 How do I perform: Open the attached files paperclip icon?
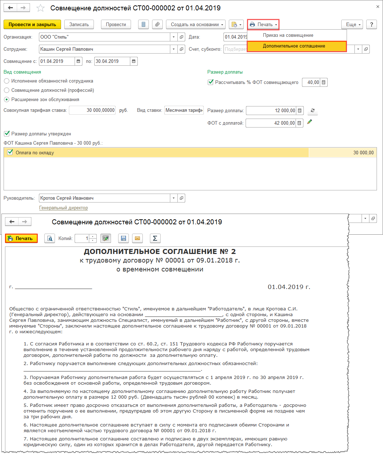(x=157, y=24)
